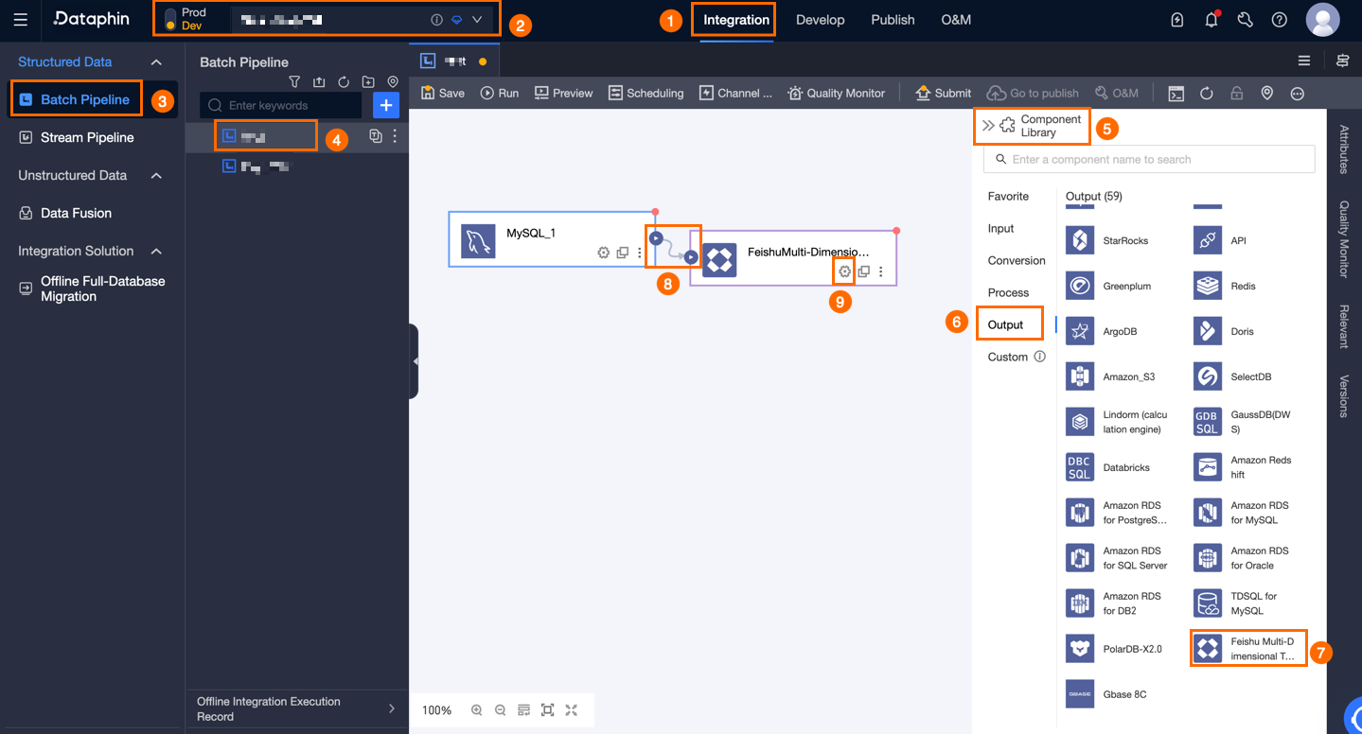The width and height of the screenshot is (1362, 734).
Task: Open the console terminal icon in the toolbar
Action: [1176, 93]
